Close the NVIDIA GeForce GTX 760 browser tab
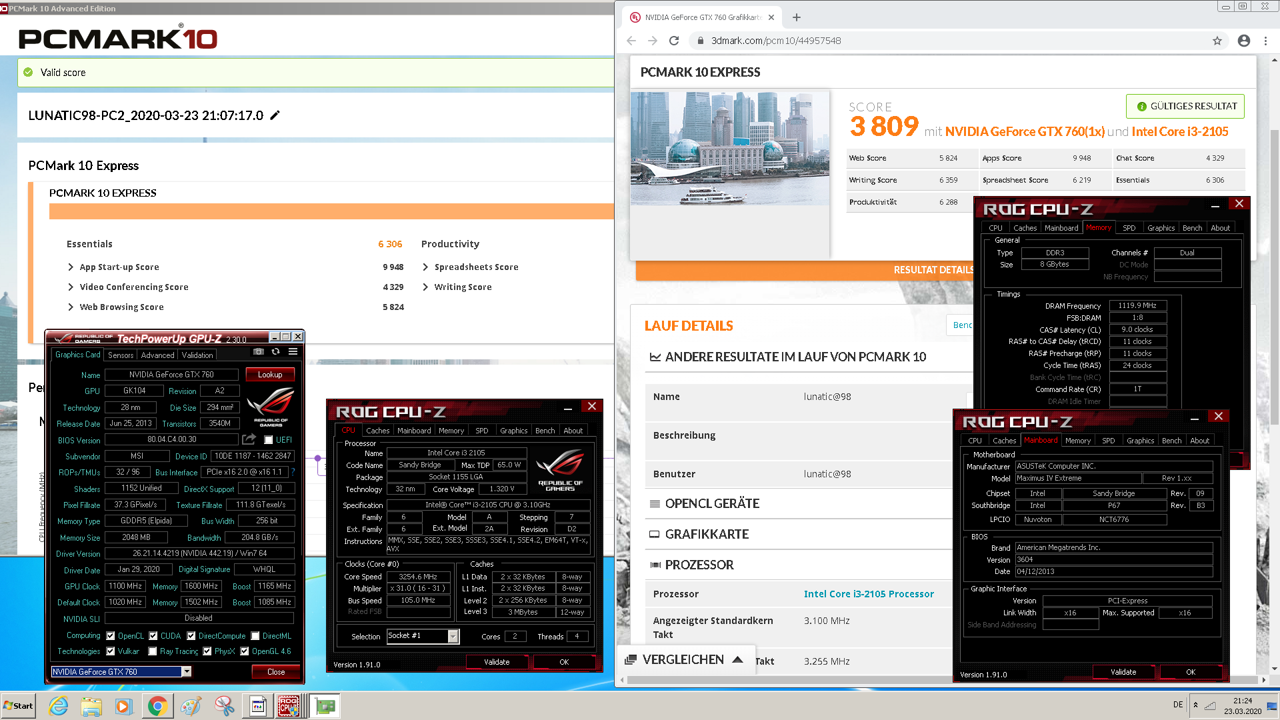 click(x=771, y=17)
